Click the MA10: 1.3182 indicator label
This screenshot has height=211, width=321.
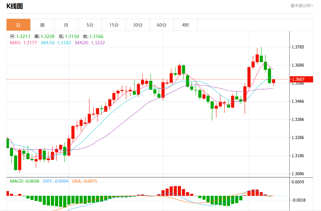(56, 43)
